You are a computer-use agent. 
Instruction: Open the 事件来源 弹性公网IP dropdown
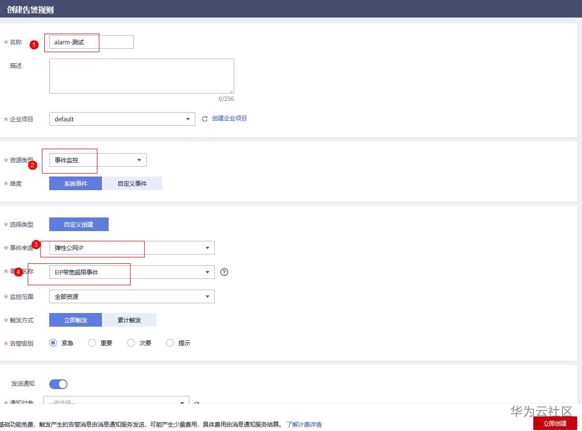click(131, 248)
